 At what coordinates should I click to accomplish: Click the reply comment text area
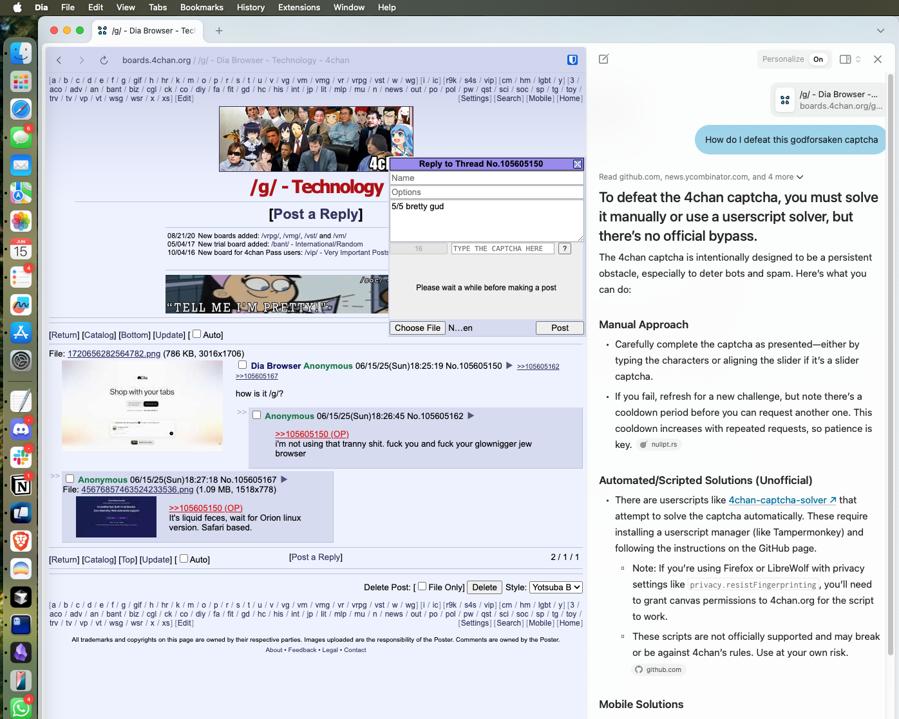tap(487, 221)
